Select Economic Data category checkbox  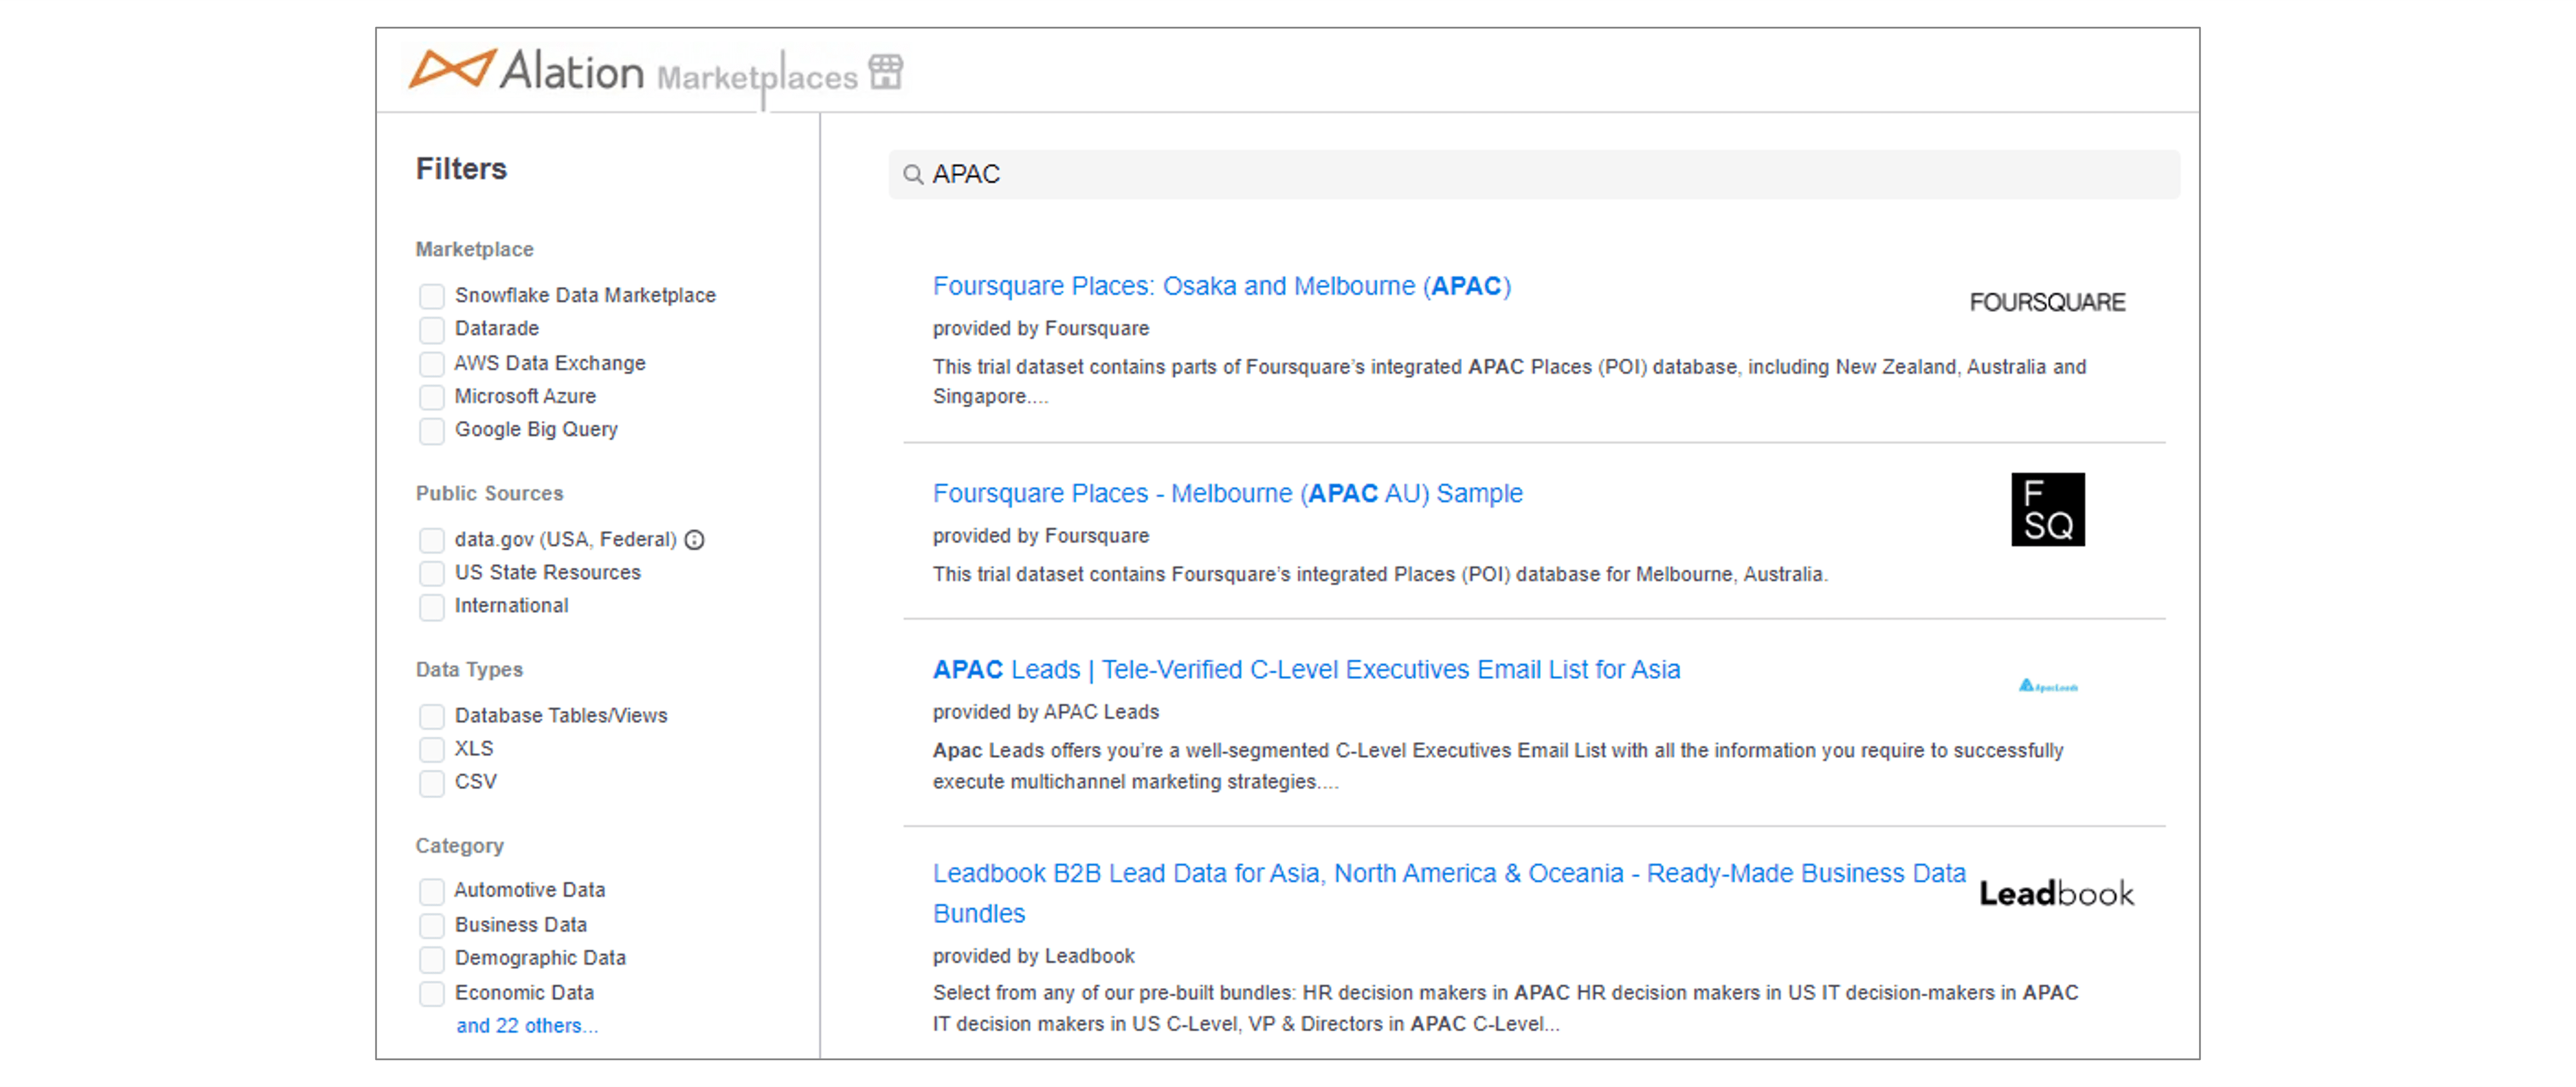click(x=431, y=993)
